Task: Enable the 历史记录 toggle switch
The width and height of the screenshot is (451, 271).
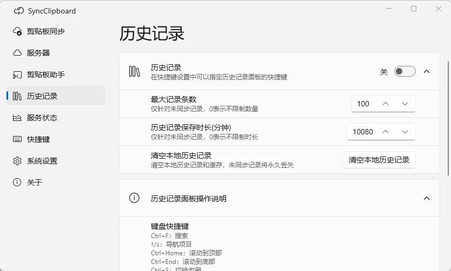Action: coord(404,71)
